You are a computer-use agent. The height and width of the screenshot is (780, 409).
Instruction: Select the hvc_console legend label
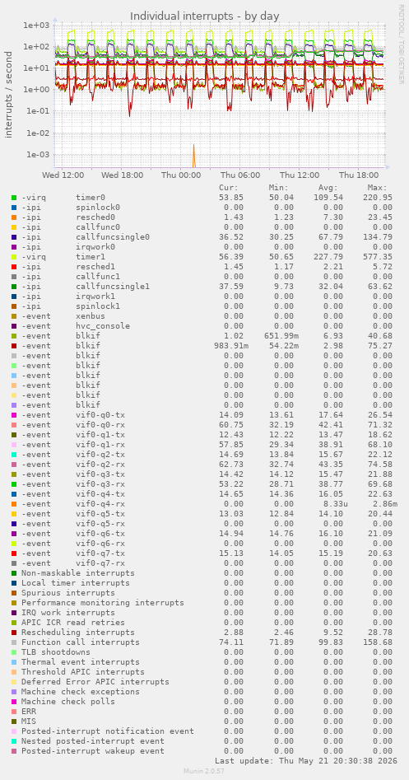[x=103, y=326]
